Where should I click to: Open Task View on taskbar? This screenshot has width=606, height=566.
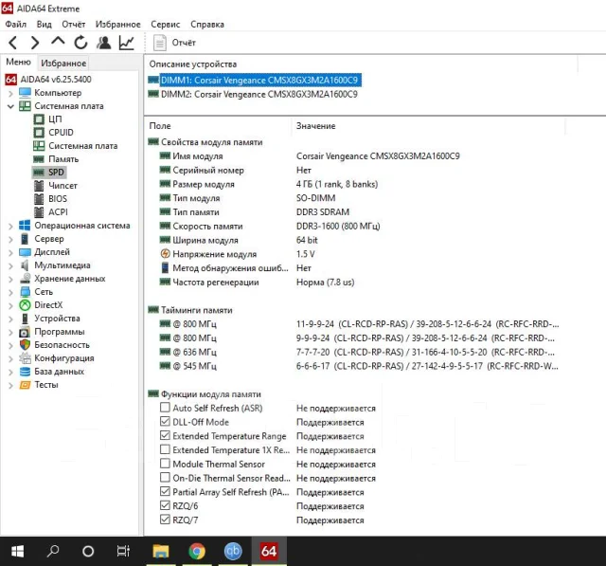click(123, 551)
